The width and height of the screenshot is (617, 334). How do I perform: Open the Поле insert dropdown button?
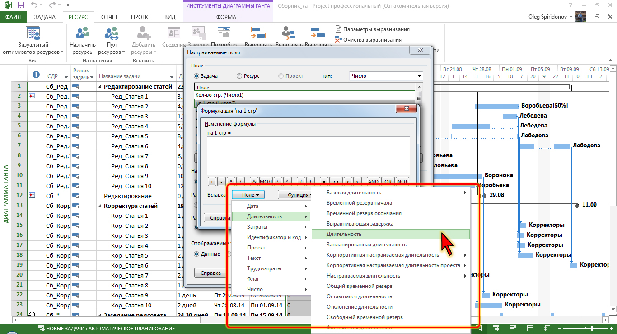click(248, 195)
